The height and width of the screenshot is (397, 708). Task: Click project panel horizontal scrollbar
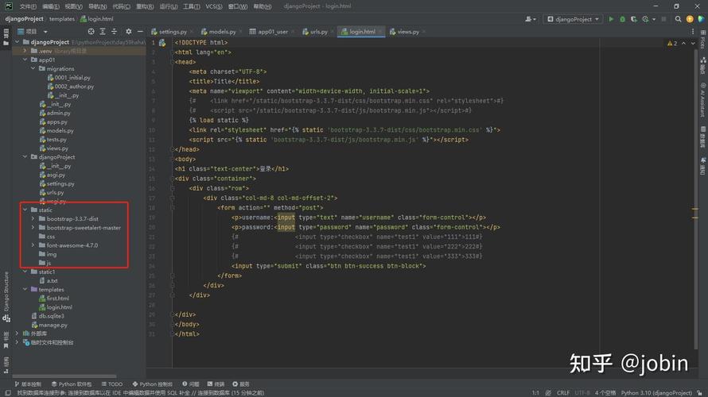pos(64,376)
